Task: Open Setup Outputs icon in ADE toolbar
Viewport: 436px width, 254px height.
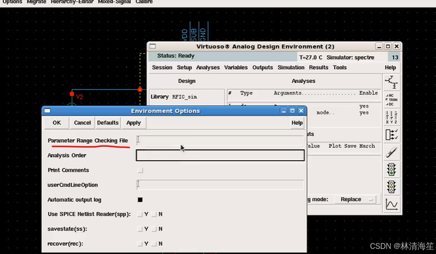Action: 392,135
